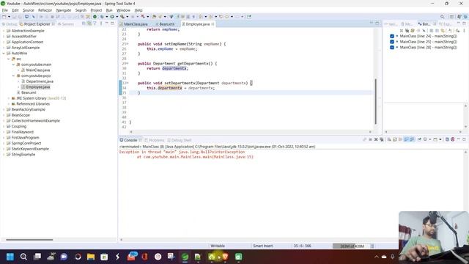Expand the JRE System Library node

(x=8, y=98)
